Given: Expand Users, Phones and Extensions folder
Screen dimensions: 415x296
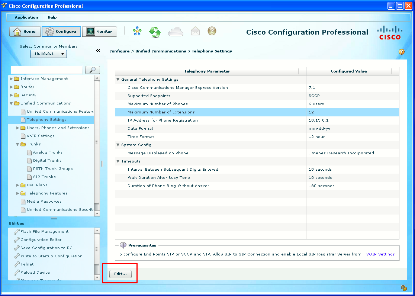Looking at the screenshot, I should coord(18,128).
